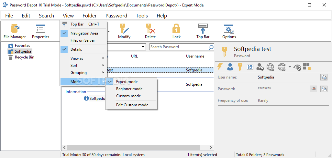Click 'Total: 0 Folders; 3 Passwords' status text
Viewport: 332px width, 158px height.
(260, 155)
